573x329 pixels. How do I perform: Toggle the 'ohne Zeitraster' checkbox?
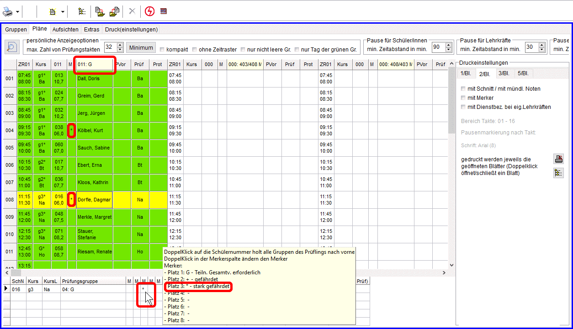tap(195, 50)
